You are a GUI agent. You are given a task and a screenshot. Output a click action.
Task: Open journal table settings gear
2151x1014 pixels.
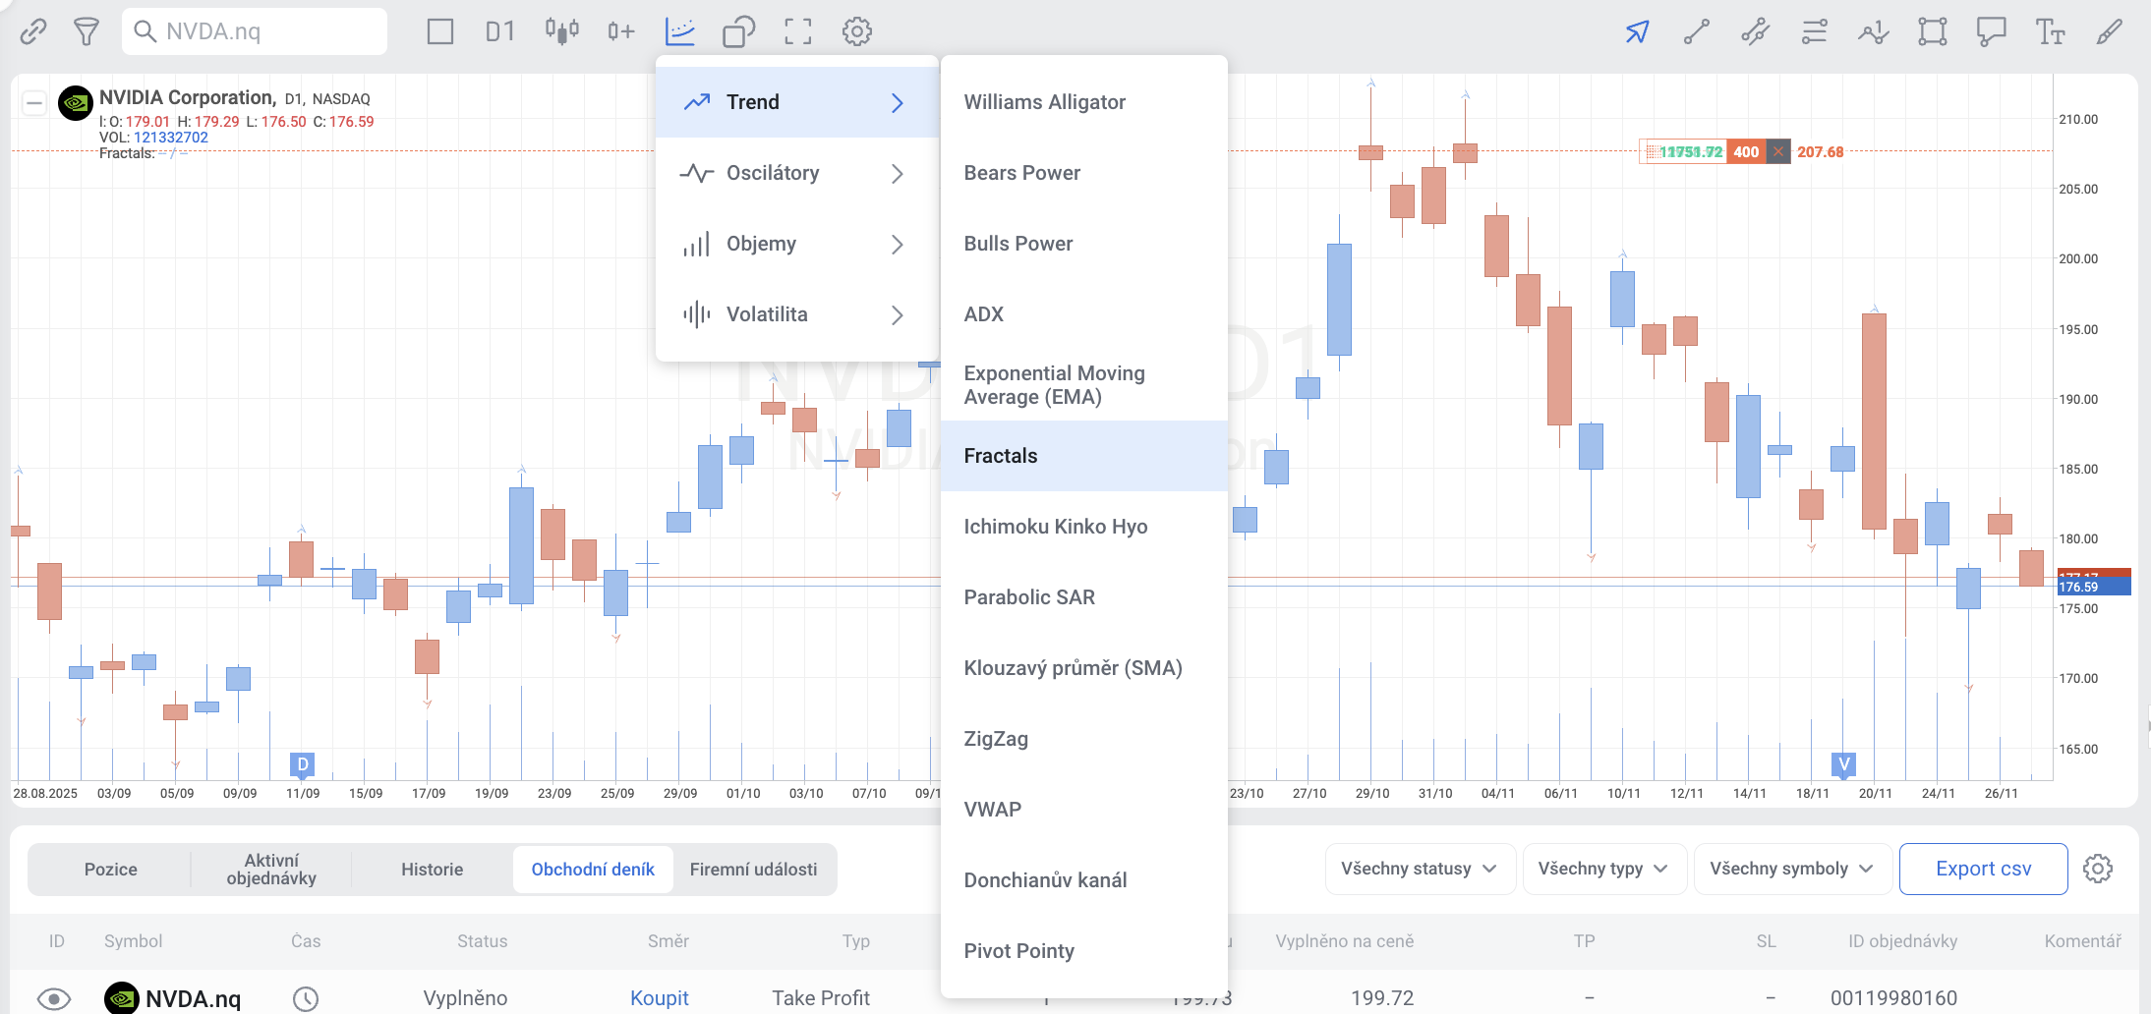point(2098,869)
